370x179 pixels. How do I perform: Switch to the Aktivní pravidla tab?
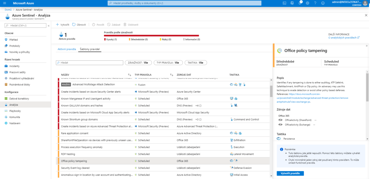tap(67, 49)
